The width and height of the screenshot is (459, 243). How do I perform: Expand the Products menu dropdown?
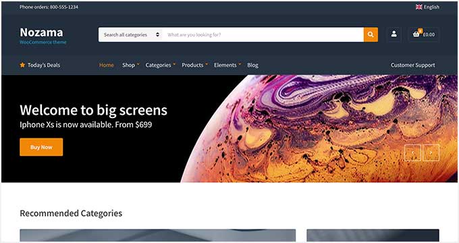(x=194, y=65)
